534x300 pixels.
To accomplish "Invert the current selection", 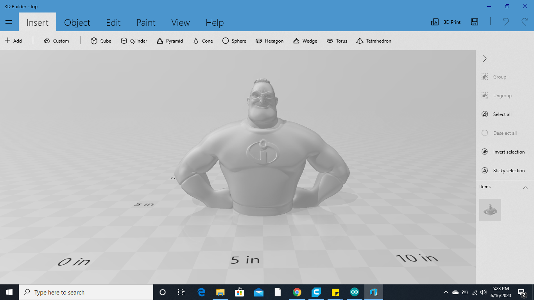I will click(504, 152).
